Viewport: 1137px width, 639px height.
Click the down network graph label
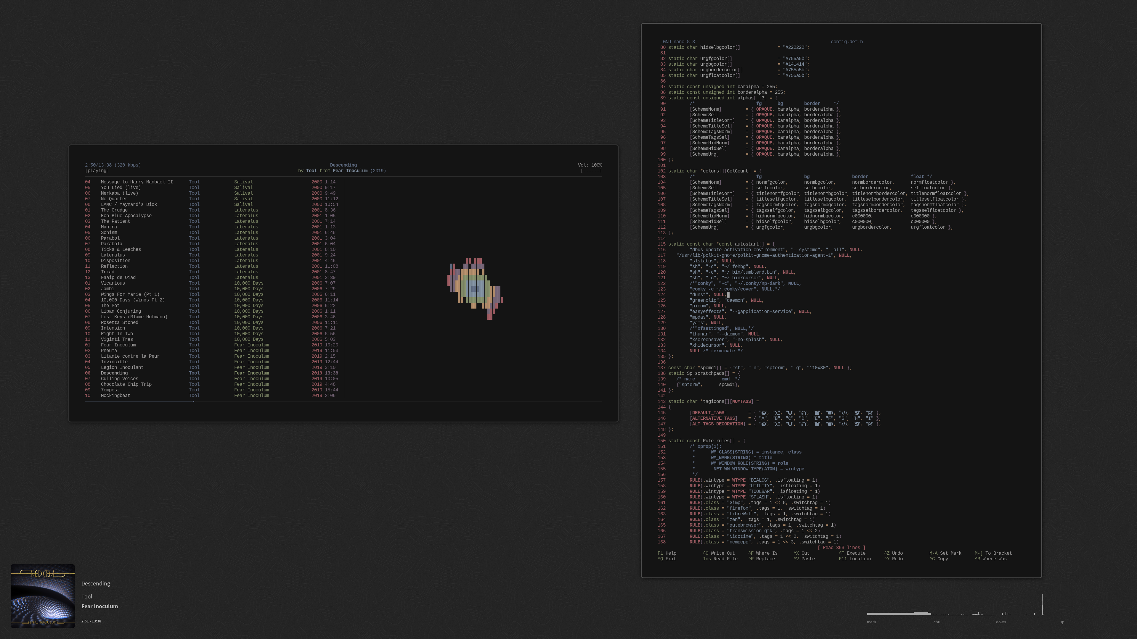(x=1001, y=622)
